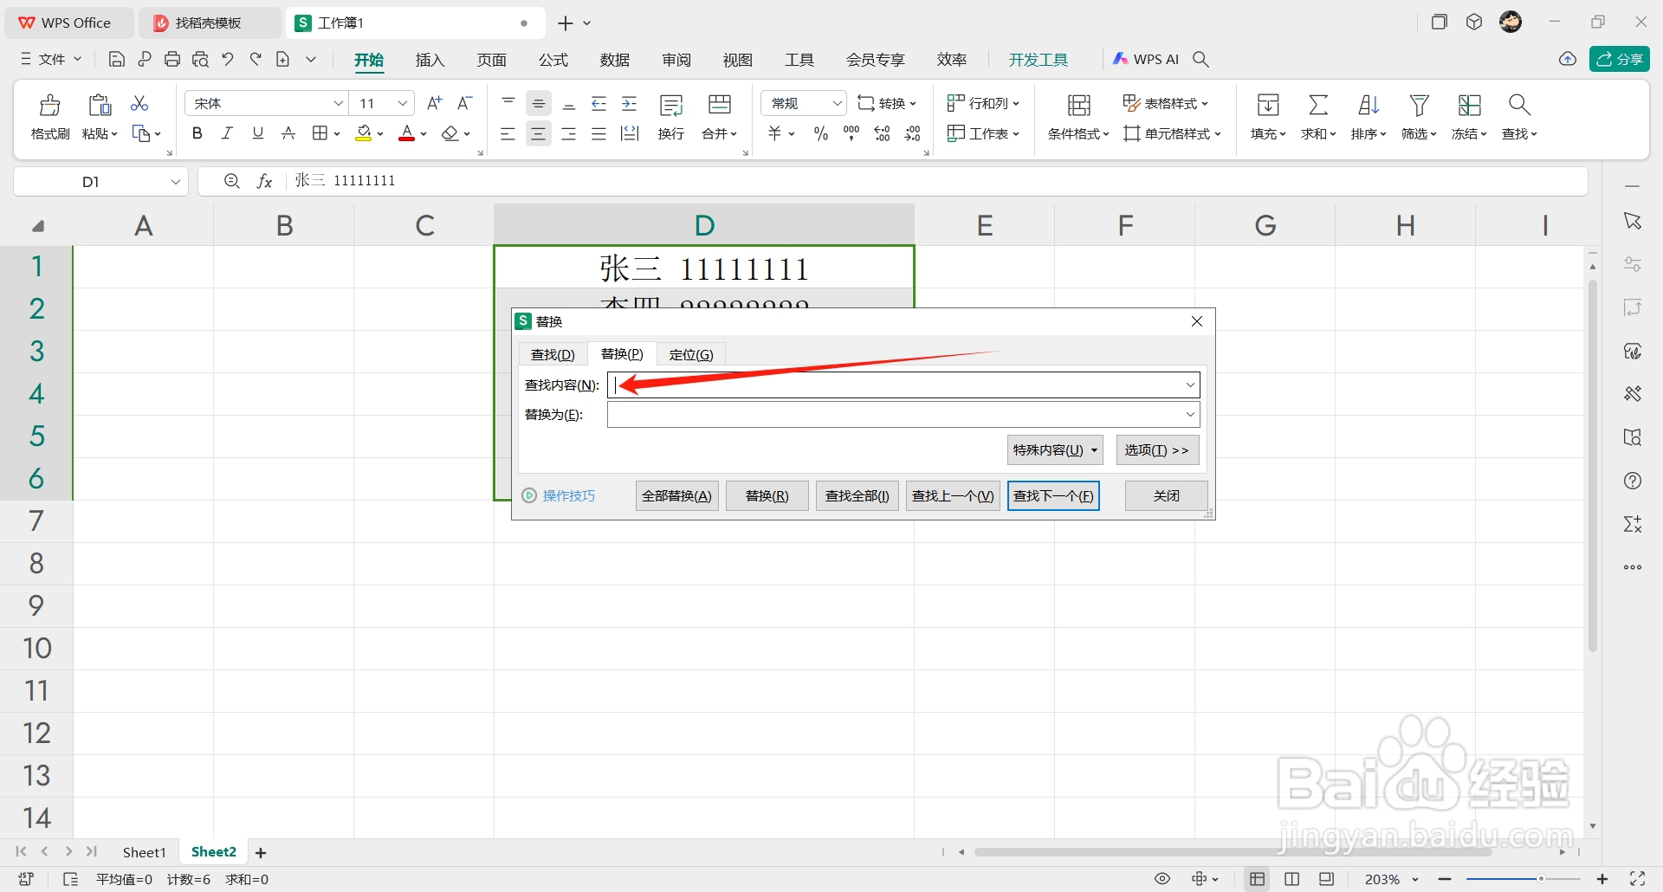This screenshot has width=1663, height=892.
Task: Click the Find (查找) magnifier icon
Action: coord(1519,106)
